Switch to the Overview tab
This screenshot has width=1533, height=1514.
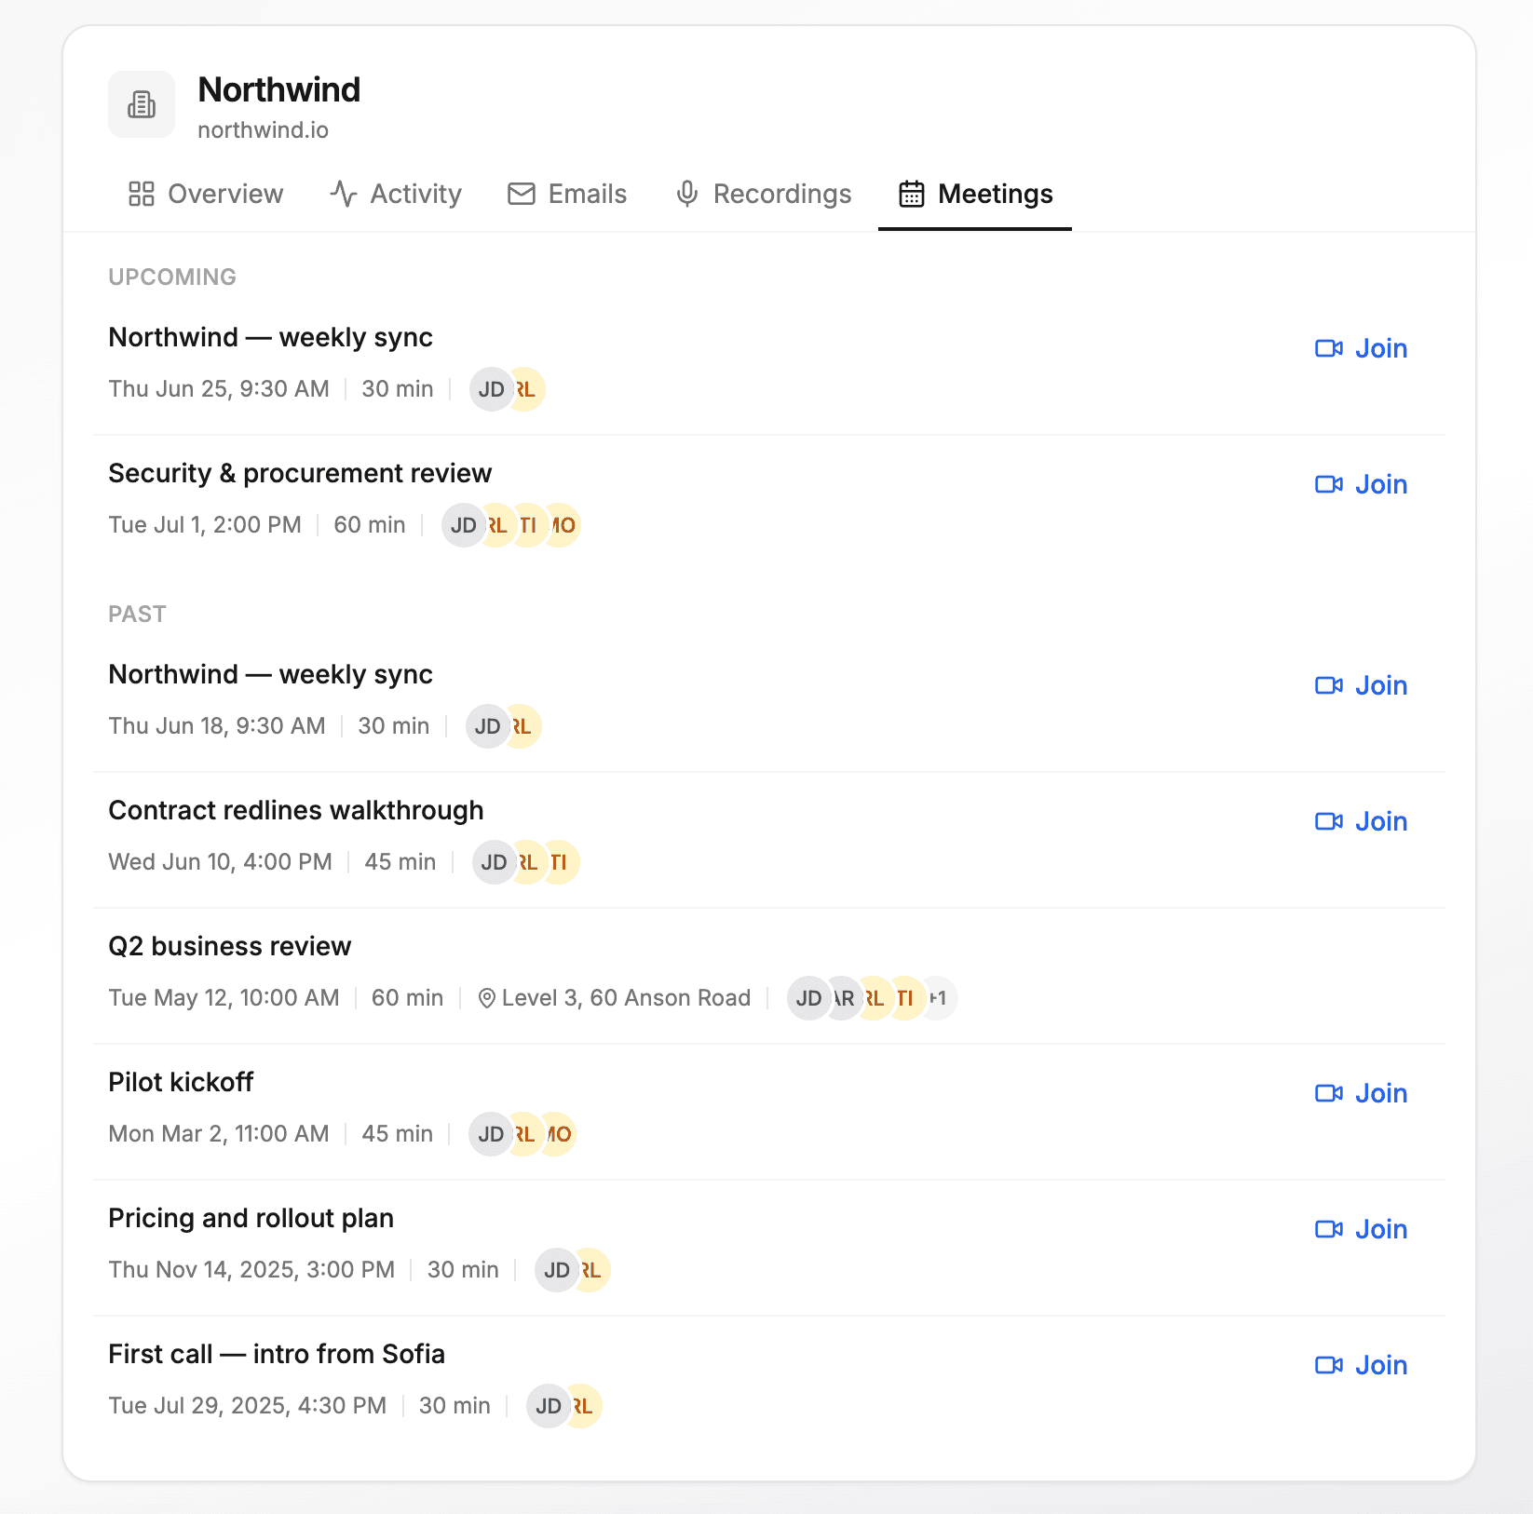[x=206, y=194]
